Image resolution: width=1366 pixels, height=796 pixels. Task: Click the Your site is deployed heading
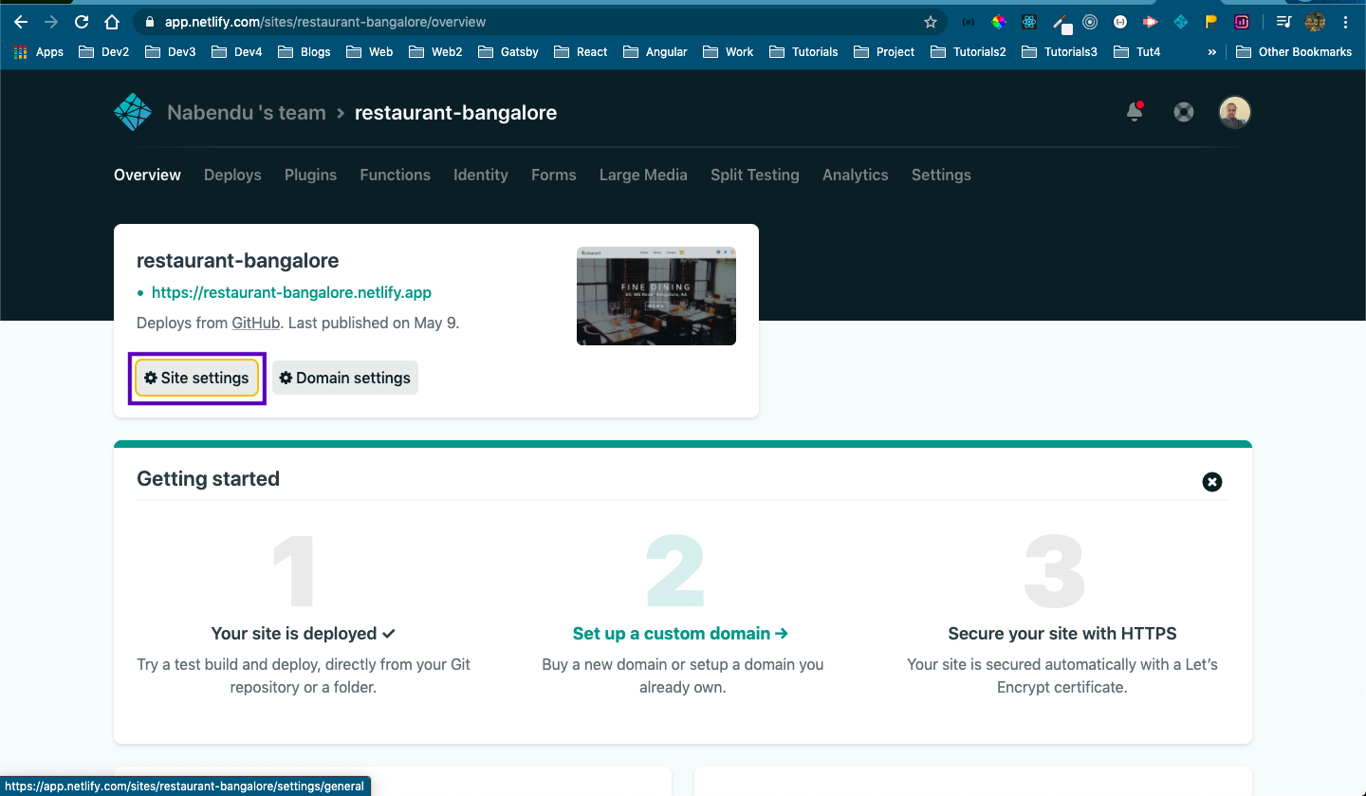click(304, 633)
